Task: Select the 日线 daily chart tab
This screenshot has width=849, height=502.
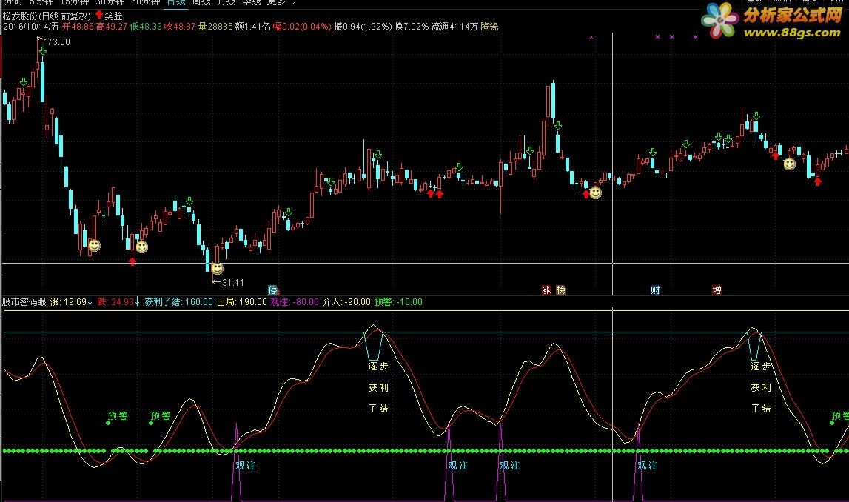Action: click(176, 2)
